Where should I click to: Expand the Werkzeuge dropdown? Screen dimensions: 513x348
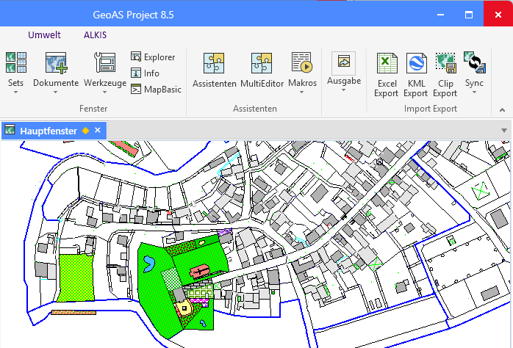coord(105,70)
